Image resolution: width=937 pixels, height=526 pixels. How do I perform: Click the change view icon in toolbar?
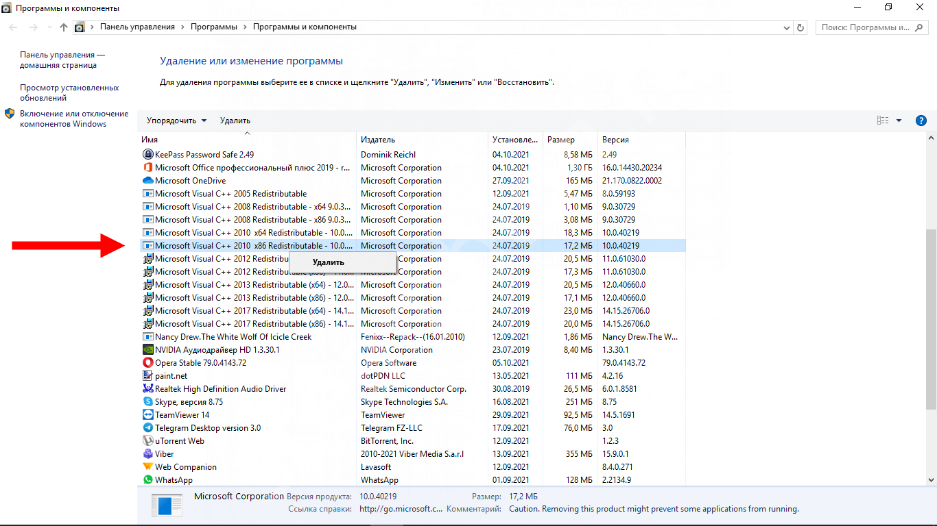click(883, 121)
